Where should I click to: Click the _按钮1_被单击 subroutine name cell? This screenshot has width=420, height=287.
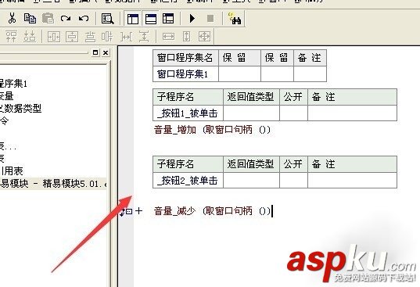coord(188,113)
